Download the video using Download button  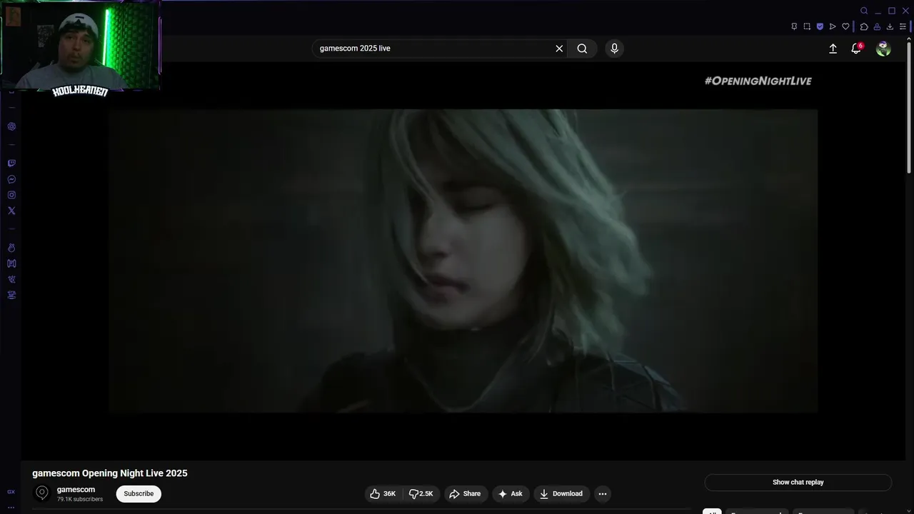[561, 494]
